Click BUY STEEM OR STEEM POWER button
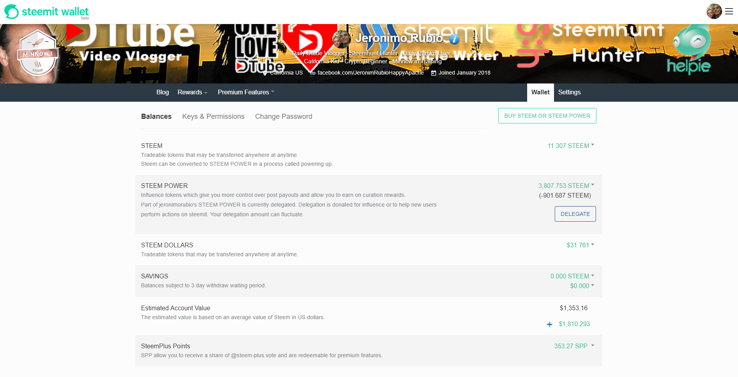This screenshot has width=738, height=377. (547, 116)
